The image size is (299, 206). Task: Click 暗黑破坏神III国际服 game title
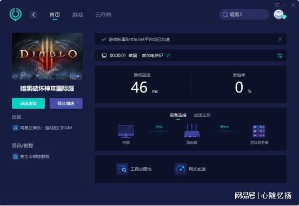tap(47, 89)
